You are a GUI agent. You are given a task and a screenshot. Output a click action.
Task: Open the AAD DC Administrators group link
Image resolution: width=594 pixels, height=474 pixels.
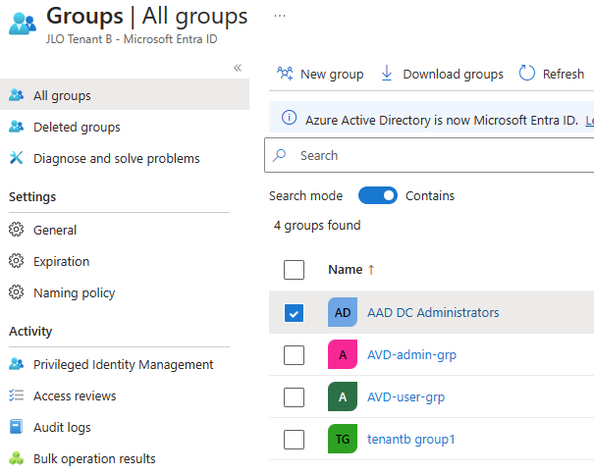click(433, 312)
